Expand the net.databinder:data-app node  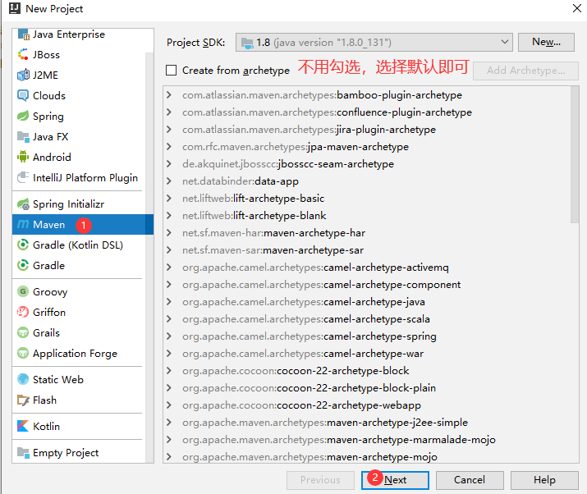[x=169, y=181]
